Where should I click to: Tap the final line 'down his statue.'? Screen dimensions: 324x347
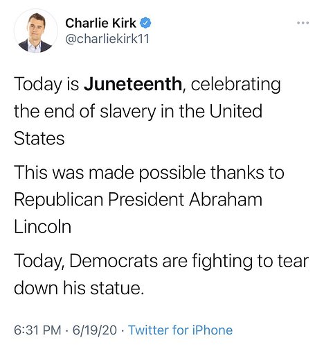pyautogui.click(x=79, y=288)
